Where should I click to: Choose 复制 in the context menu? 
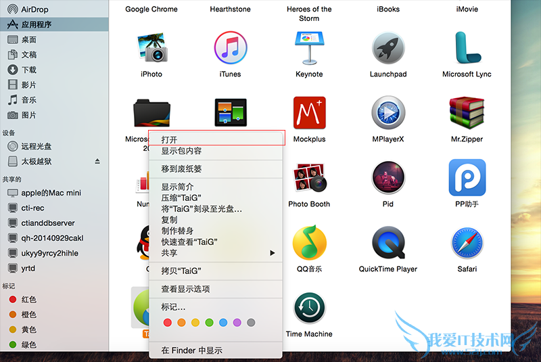point(216,220)
